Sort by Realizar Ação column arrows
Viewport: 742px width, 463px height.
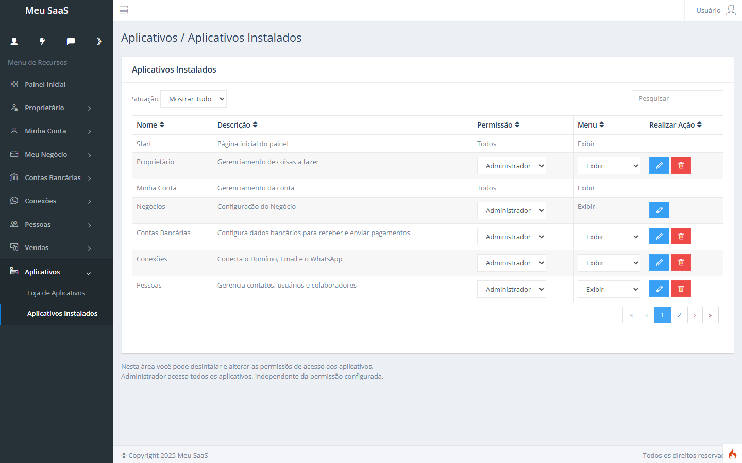[699, 124]
